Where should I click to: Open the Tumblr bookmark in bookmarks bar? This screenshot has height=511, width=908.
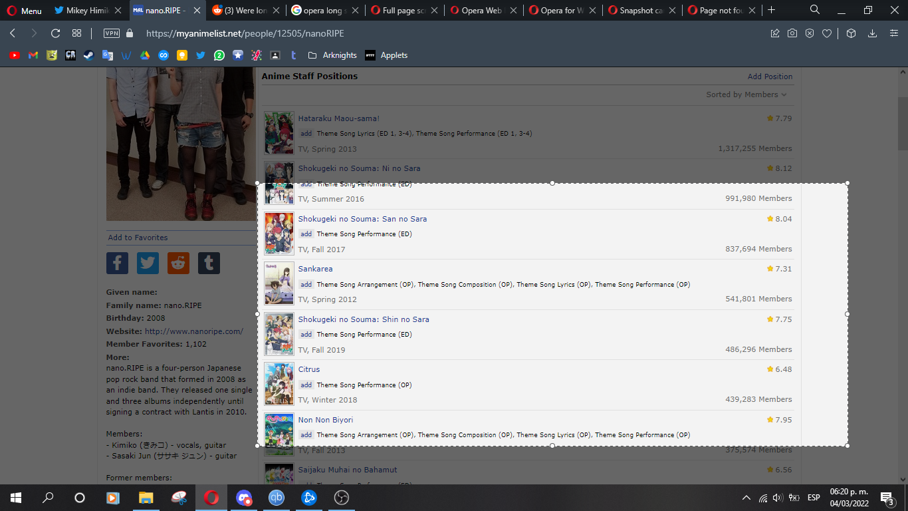pyautogui.click(x=293, y=55)
